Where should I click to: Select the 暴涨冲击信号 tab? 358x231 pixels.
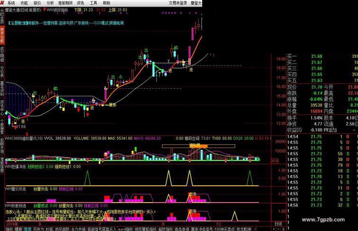(202, 229)
